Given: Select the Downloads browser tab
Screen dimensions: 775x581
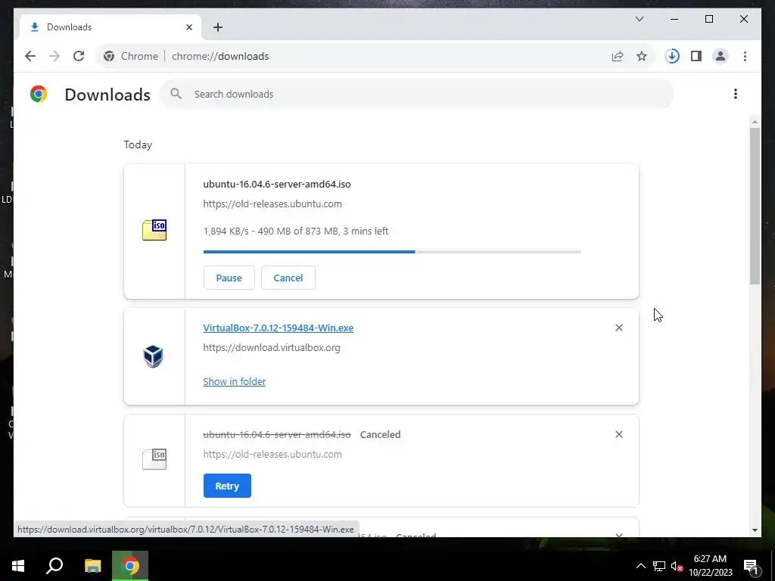Looking at the screenshot, I should [110, 27].
